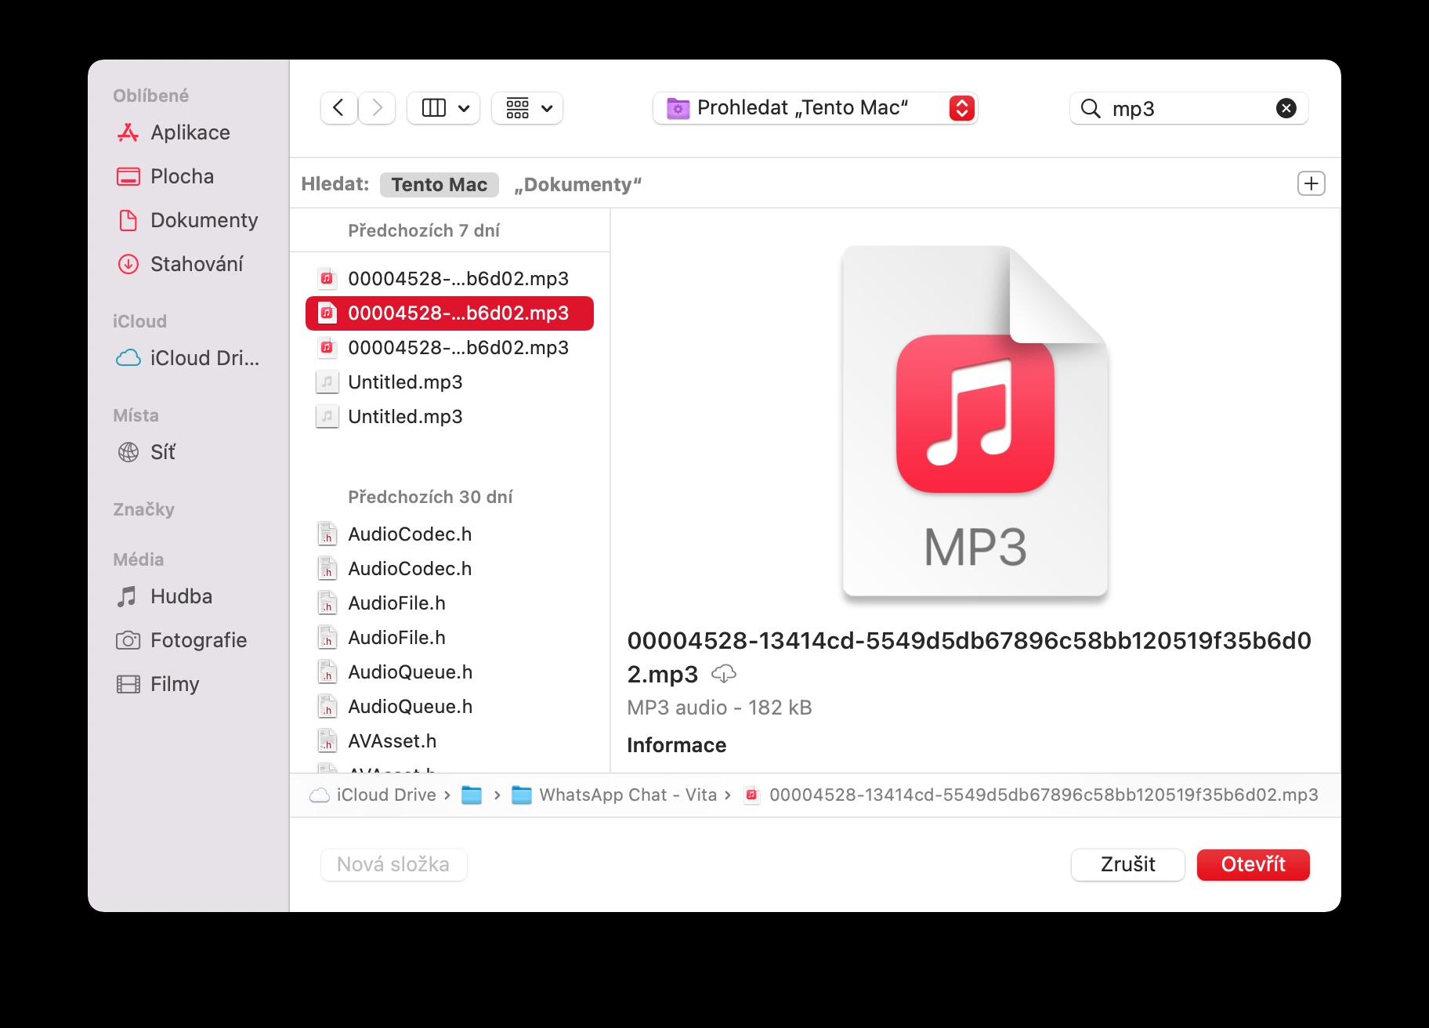Select the highlighted 00004528 mp3 file
This screenshot has width=1429, height=1028.
pos(450,313)
